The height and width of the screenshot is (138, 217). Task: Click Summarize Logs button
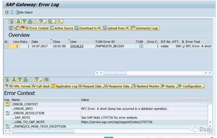click(x=145, y=28)
